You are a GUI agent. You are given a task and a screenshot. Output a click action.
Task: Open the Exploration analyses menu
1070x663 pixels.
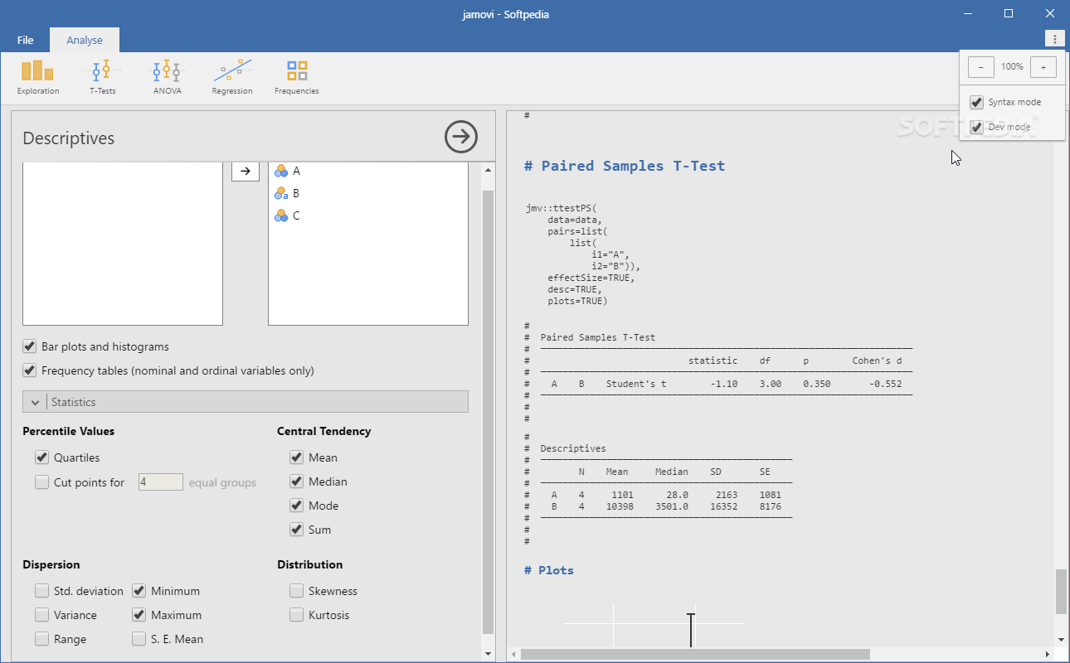pos(38,78)
